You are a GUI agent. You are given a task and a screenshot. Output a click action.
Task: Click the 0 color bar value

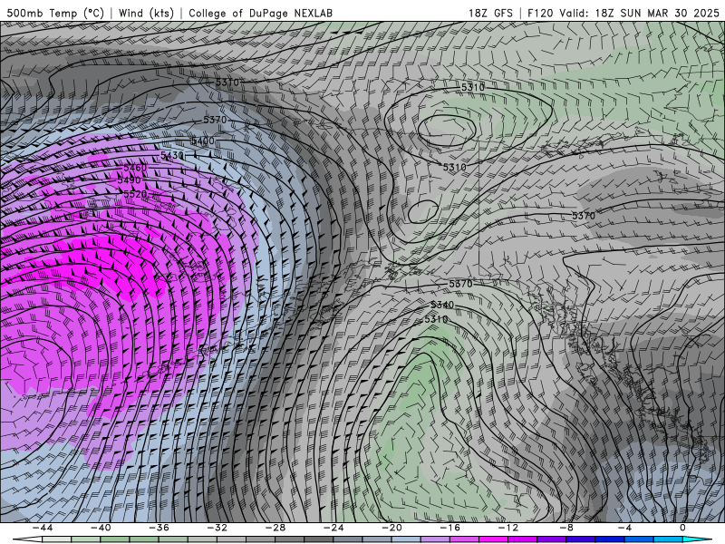pyautogui.click(x=683, y=528)
